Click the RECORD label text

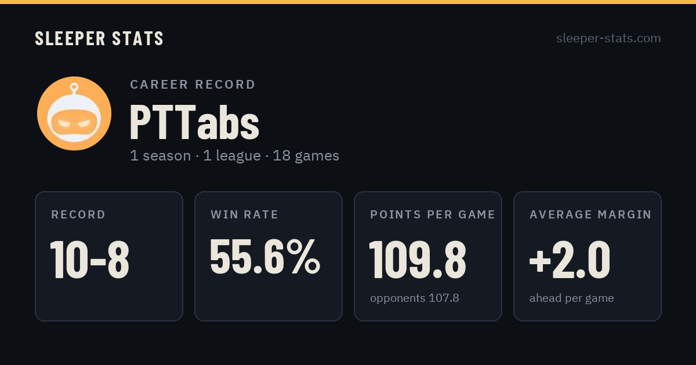pyautogui.click(x=78, y=214)
